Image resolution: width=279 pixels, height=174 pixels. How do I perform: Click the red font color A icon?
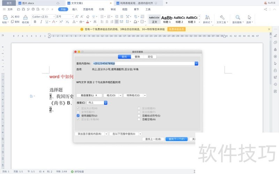click(x=88, y=22)
